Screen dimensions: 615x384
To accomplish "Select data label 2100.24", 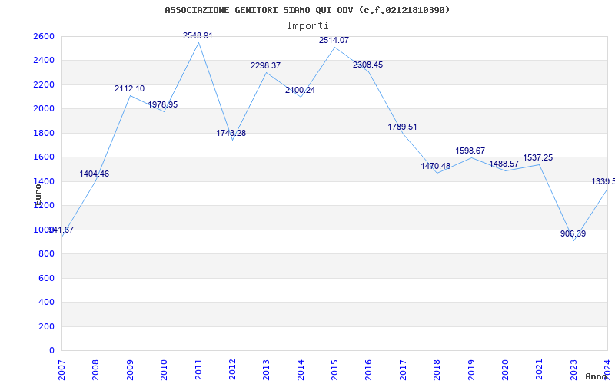I will tap(300, 90).
